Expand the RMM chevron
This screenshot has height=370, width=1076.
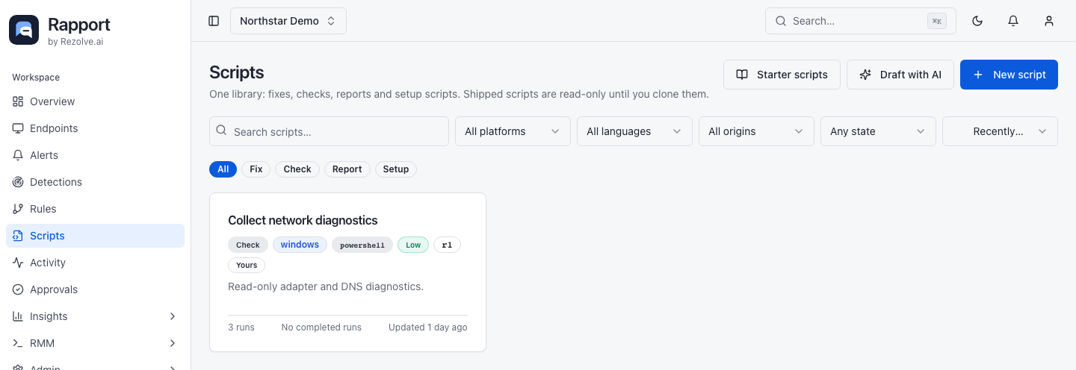point(173,343)
